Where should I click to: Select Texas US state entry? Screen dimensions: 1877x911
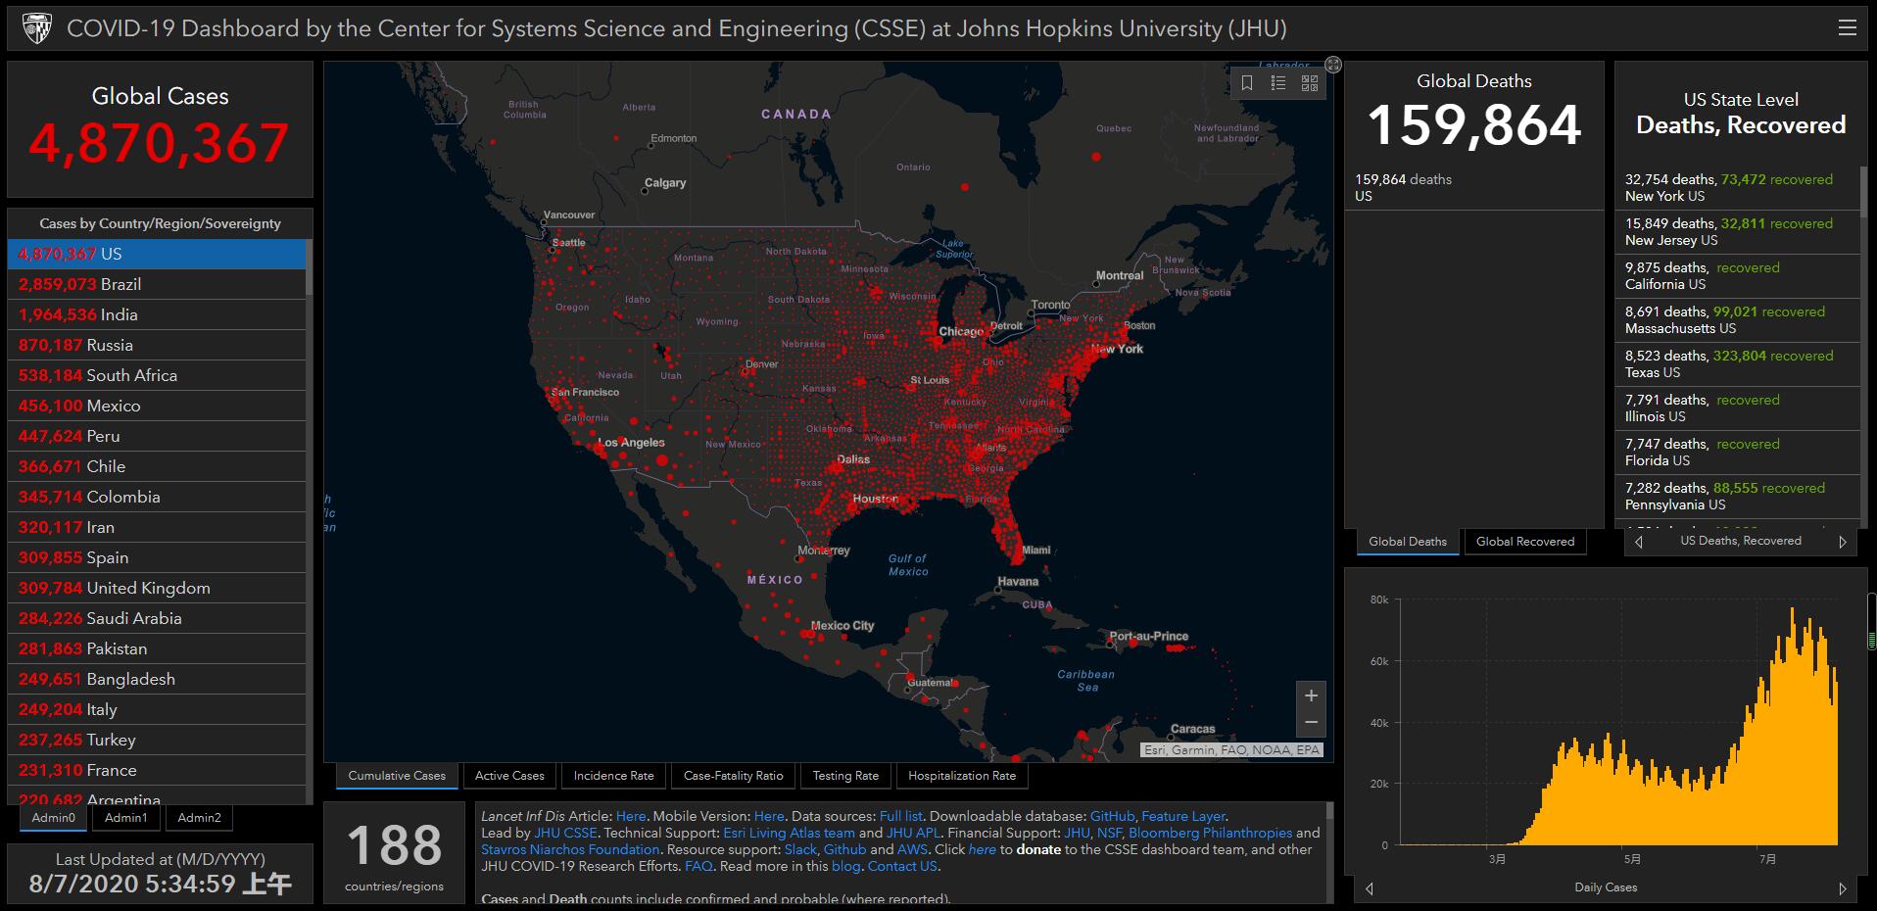click(x=1738, y=363)
